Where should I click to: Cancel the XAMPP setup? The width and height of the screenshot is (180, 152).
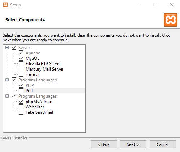pos(163,144)
